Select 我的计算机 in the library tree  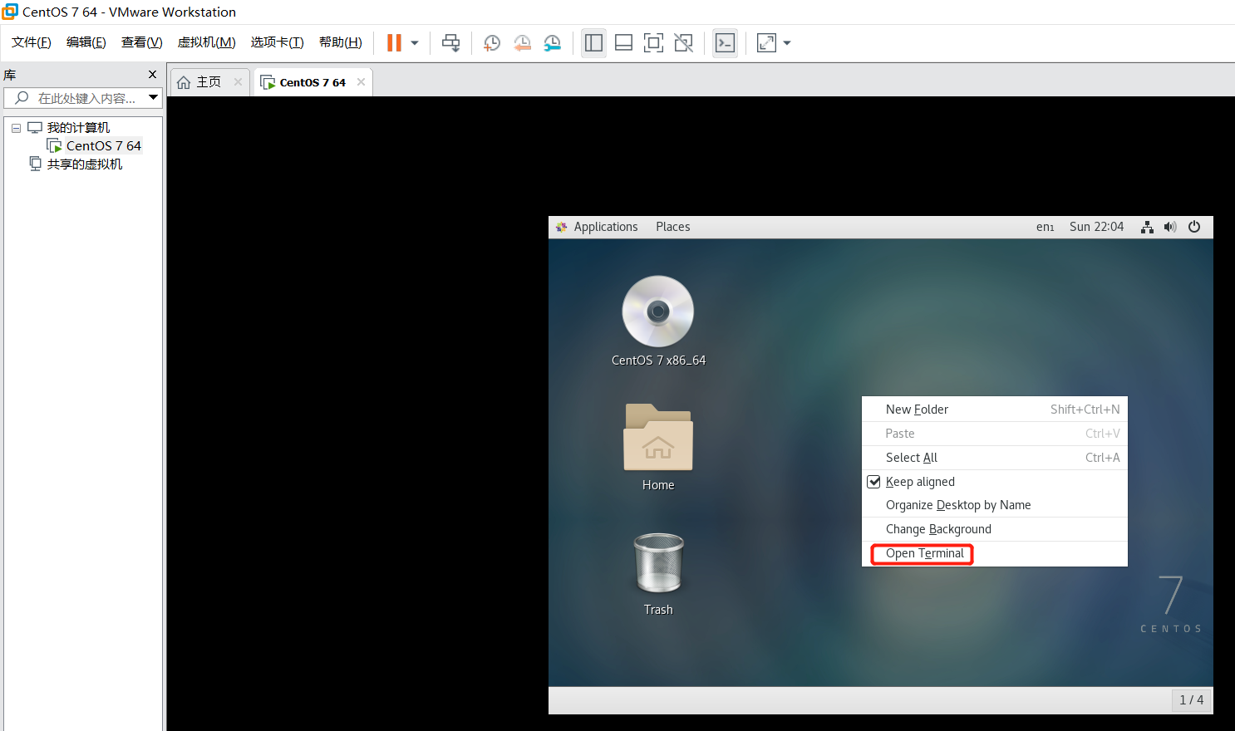pyautogui.click(x=78, y=128)
